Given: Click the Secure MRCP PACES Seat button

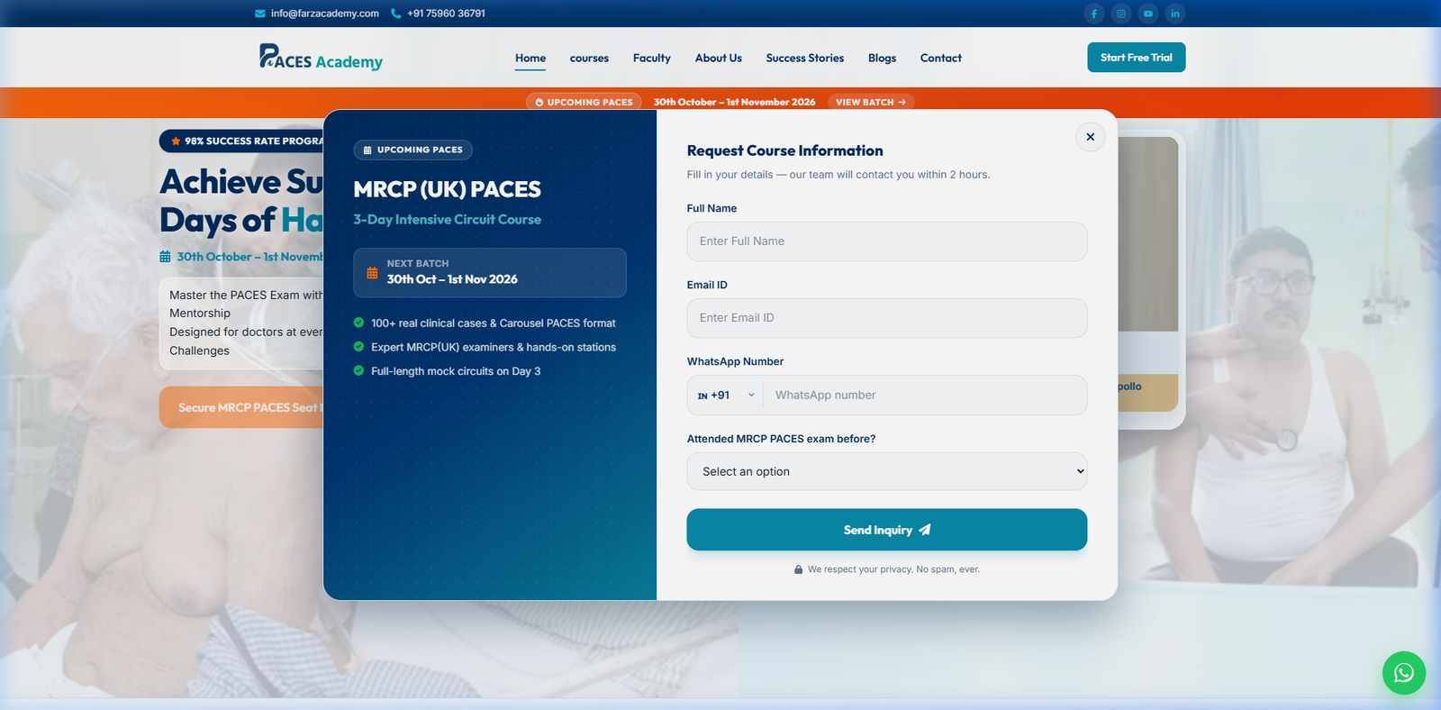Looking at the screenshot, I should (242, 407).
